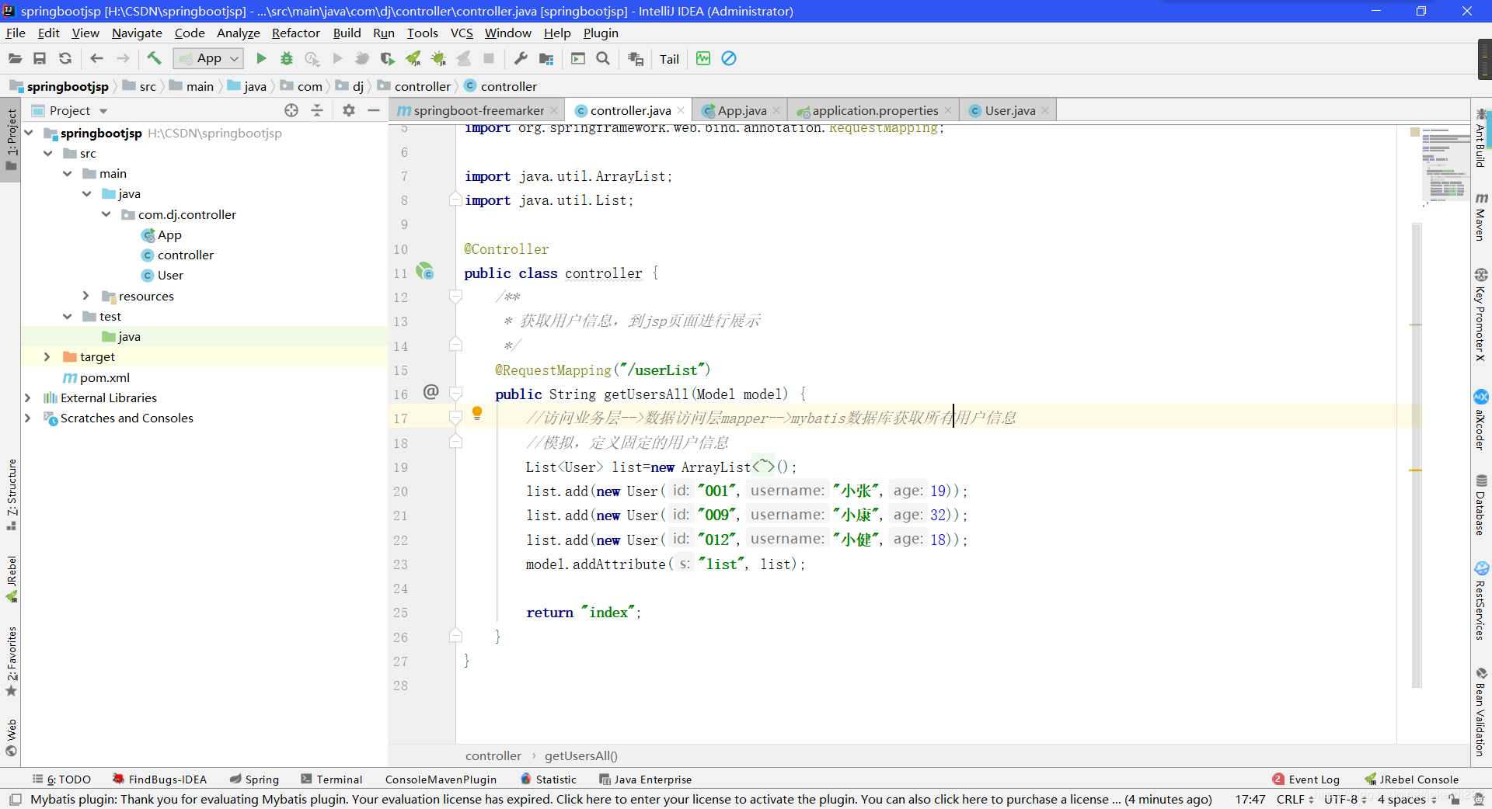Click the request mapping @ gutter icon
Image resolution: width=1492 pixels, height=809 pixels.
point(431,392)
